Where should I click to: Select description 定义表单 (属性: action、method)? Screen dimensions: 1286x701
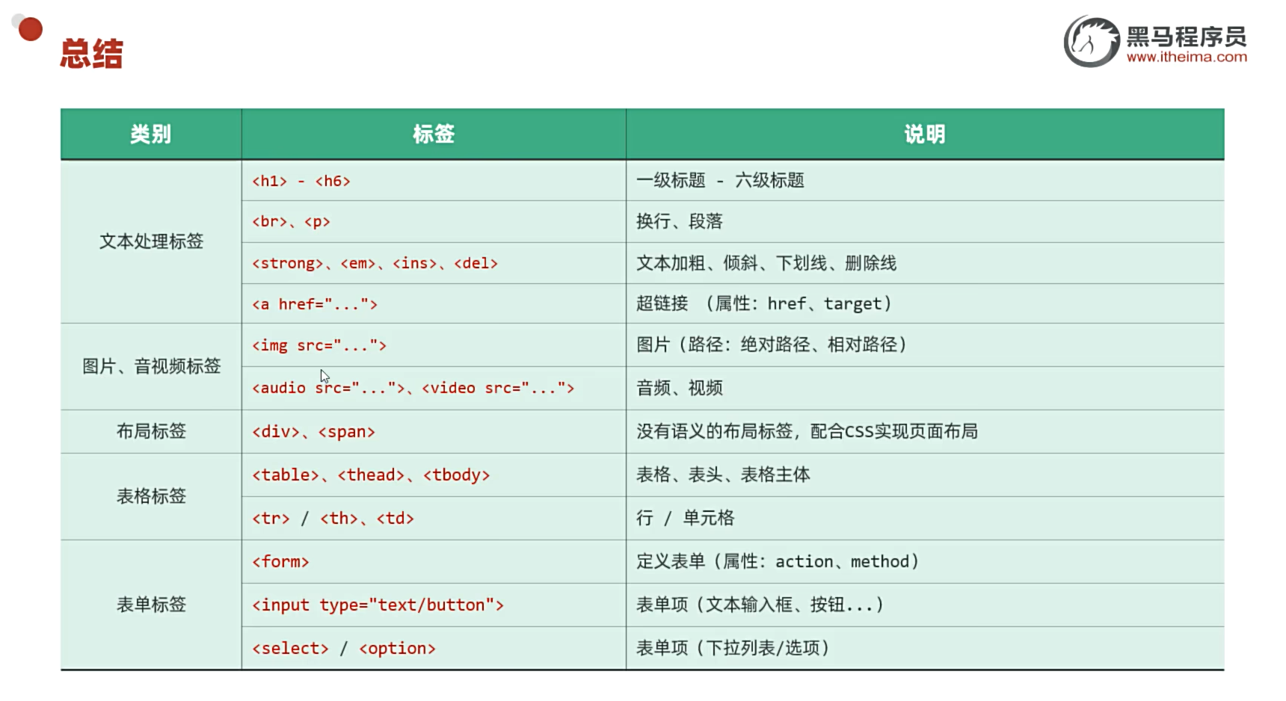[x=778, y=561]
